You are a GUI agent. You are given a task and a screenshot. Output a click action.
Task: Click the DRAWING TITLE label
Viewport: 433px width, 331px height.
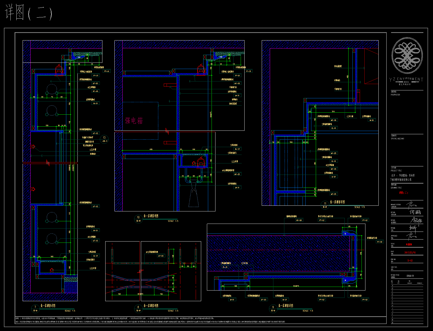396,188
